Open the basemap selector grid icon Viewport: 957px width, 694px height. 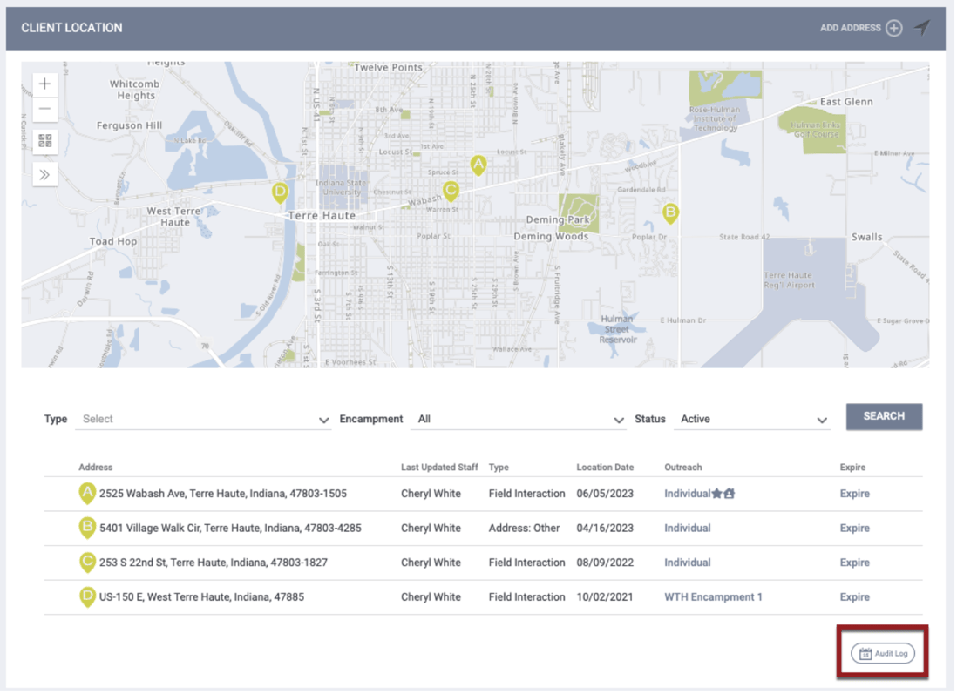[x=44, y=141]
